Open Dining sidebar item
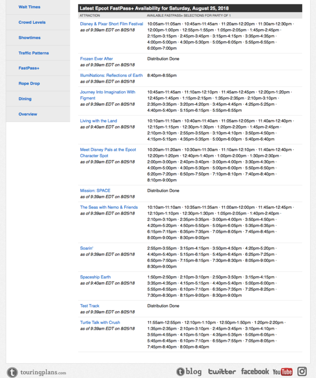The height and width of the screenshot is (378, 316). click(x=25, y=98)
